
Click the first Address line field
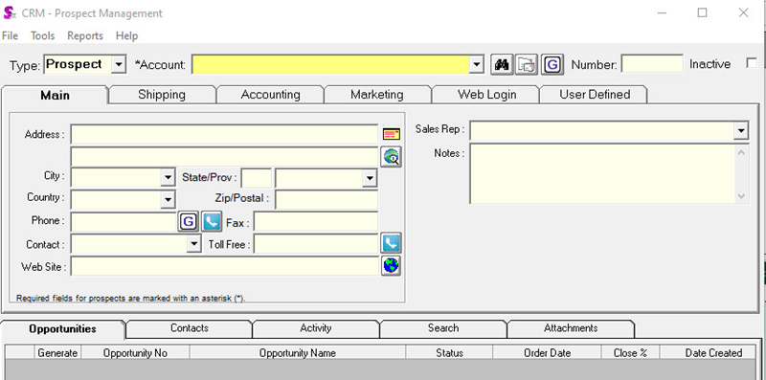point(224,134)
